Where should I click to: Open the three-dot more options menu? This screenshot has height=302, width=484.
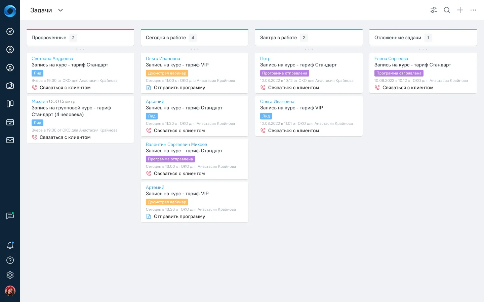(473, 10)
